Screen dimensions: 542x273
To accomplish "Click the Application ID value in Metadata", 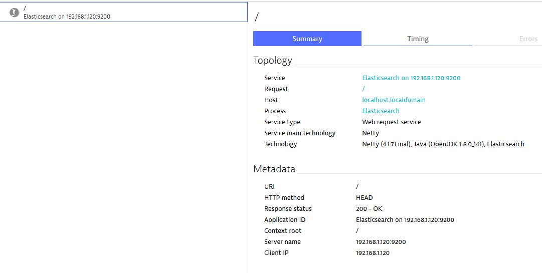I will (405, 220).
